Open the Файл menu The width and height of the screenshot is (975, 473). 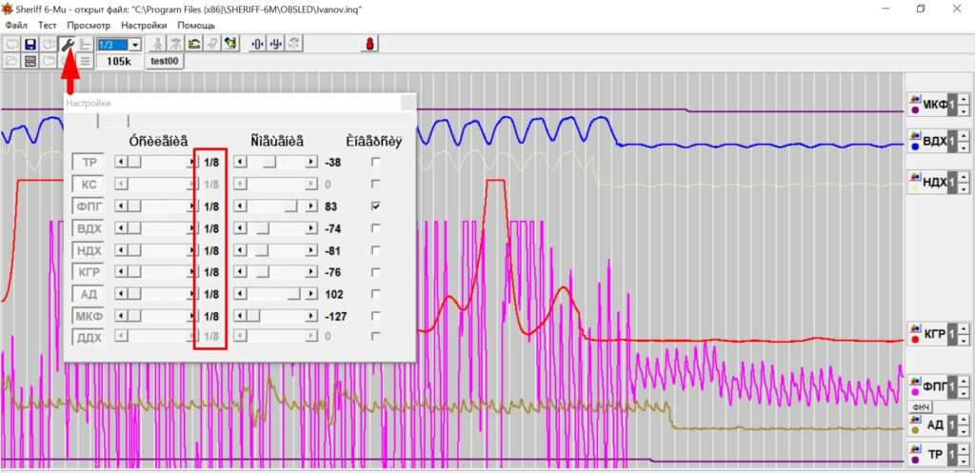(16, 25)
